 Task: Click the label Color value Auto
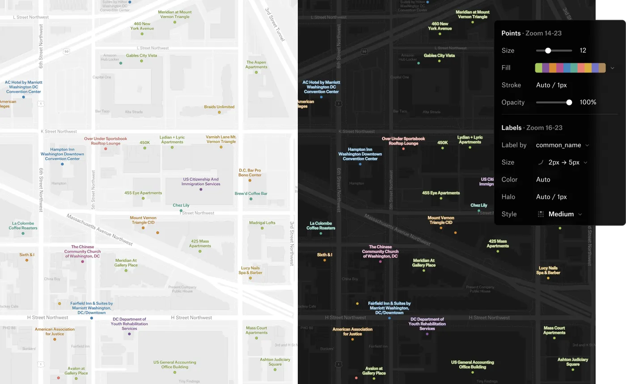[x=543, y=179]
